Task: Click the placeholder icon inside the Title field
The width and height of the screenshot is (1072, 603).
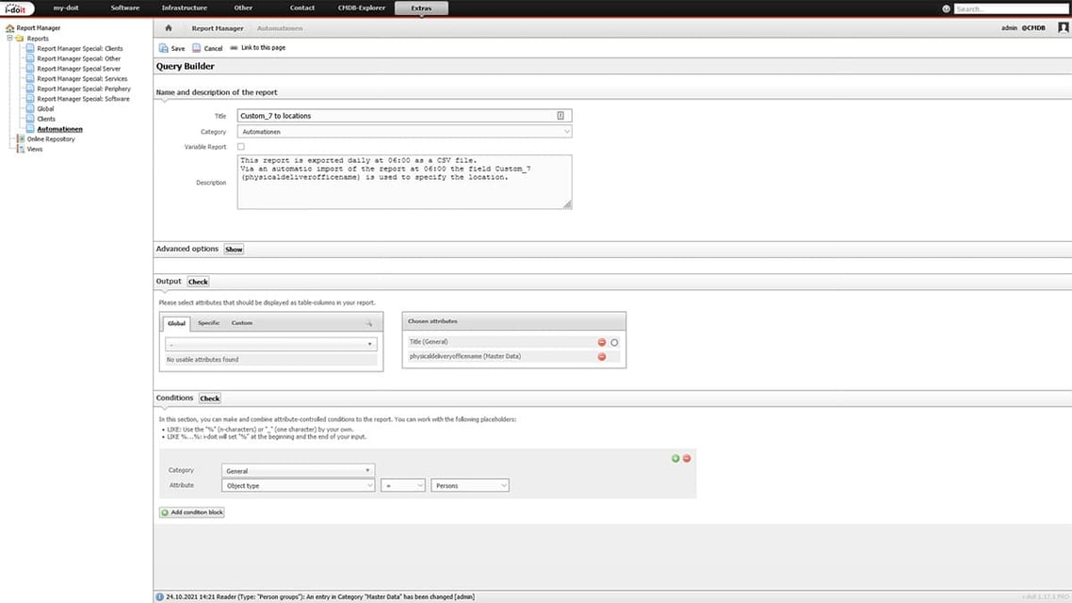Action: [560, 116]
